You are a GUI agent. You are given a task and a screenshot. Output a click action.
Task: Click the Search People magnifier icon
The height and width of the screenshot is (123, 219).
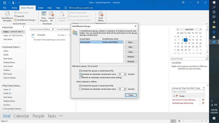pos(207,59)
